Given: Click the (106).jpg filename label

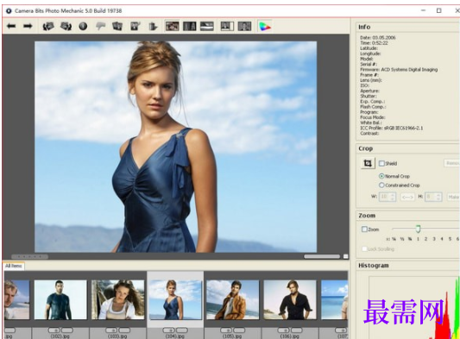Looking at the screenshot, I should 290,336.
